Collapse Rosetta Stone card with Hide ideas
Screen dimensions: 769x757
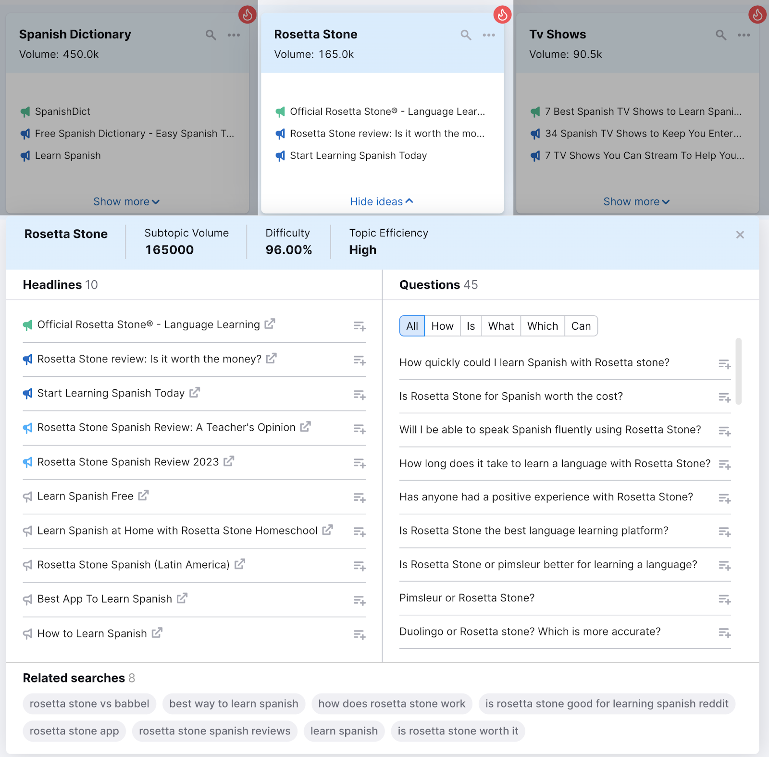382,202
